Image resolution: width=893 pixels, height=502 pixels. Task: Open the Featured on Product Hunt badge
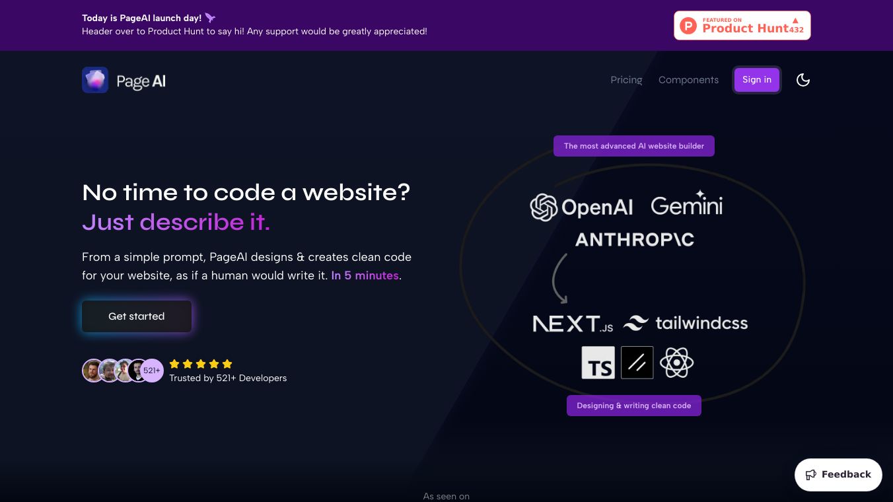coord(742,26)
